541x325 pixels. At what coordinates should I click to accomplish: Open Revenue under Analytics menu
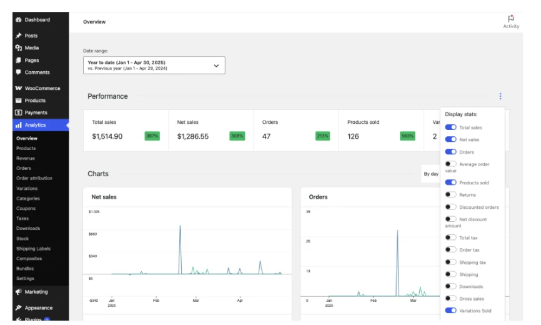point(26,158)
